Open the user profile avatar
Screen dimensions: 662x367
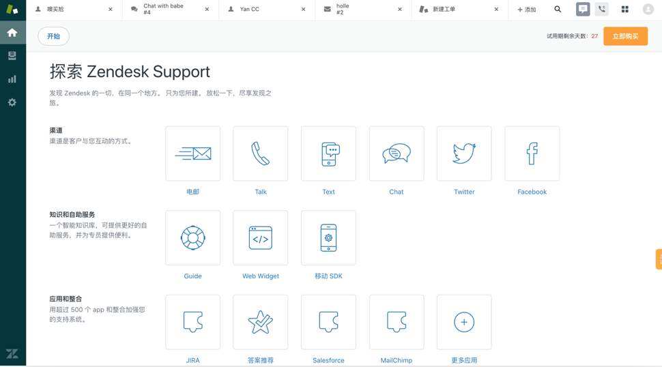pyautogui.click(x=648, y=10)
